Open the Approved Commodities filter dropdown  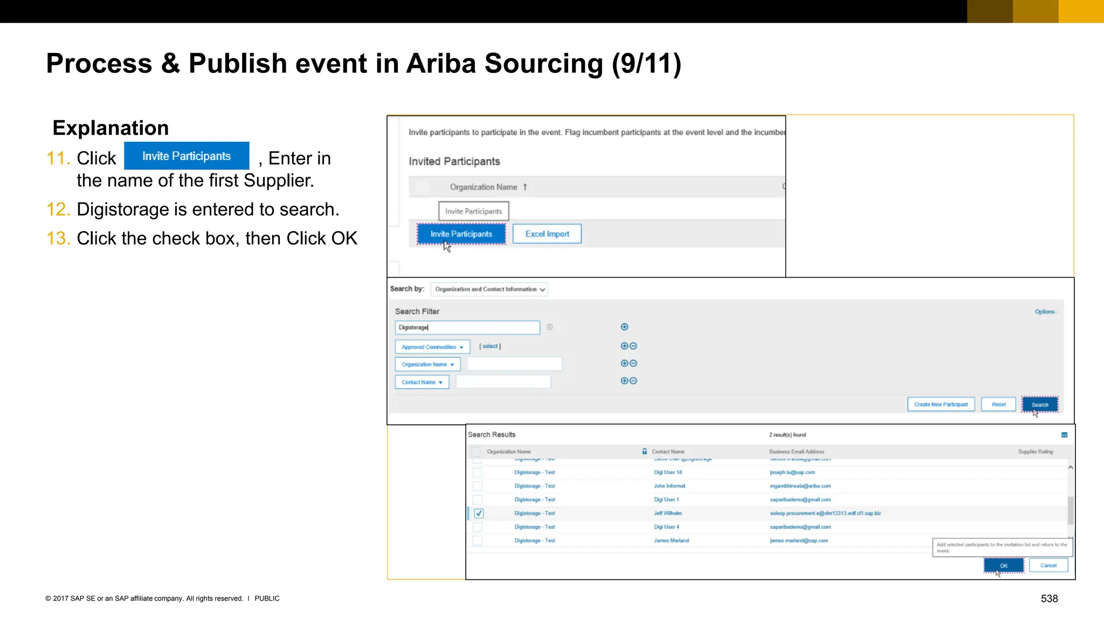[432, 347]
